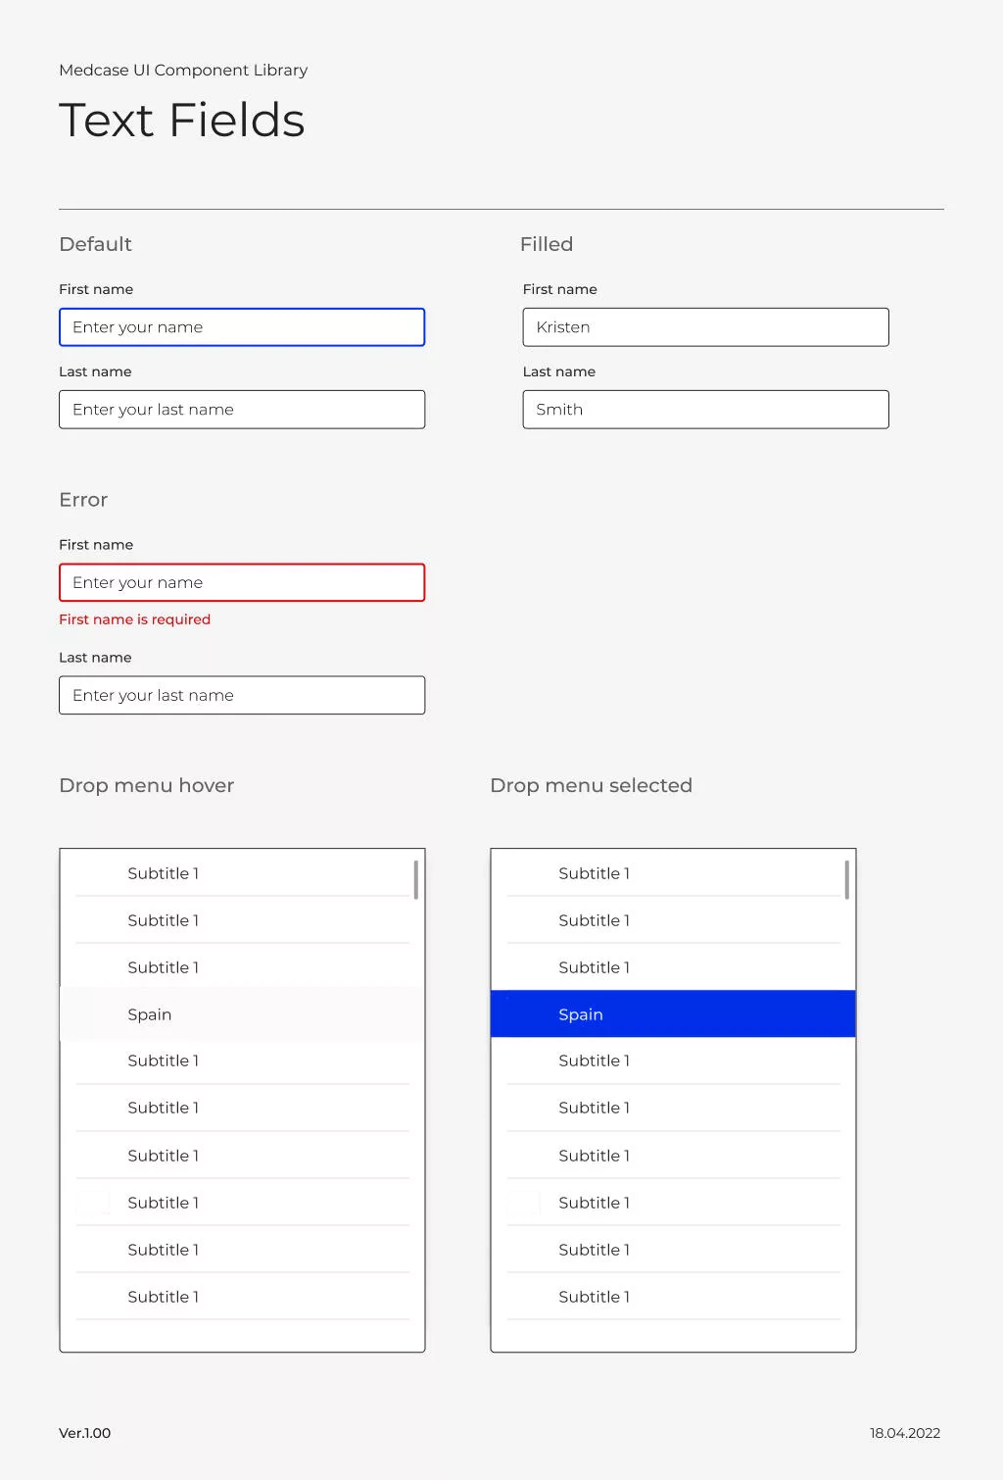Select Spain in the Drop menu hover list
The width and height of the screenshot is (1003, 1480).
tap(242, 1014)
